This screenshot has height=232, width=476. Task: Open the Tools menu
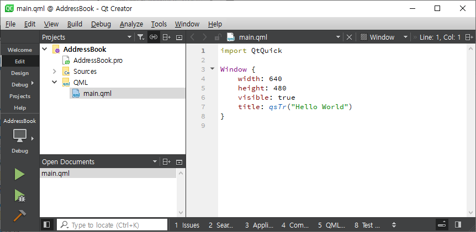(159, 24)
